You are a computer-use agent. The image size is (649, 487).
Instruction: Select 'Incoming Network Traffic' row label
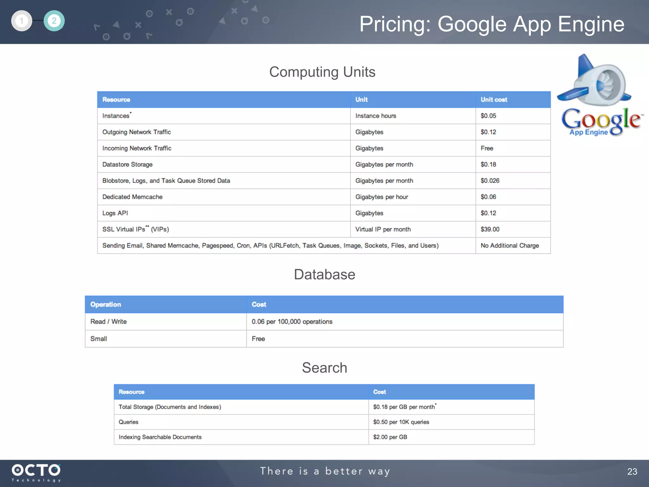[137, 148]
